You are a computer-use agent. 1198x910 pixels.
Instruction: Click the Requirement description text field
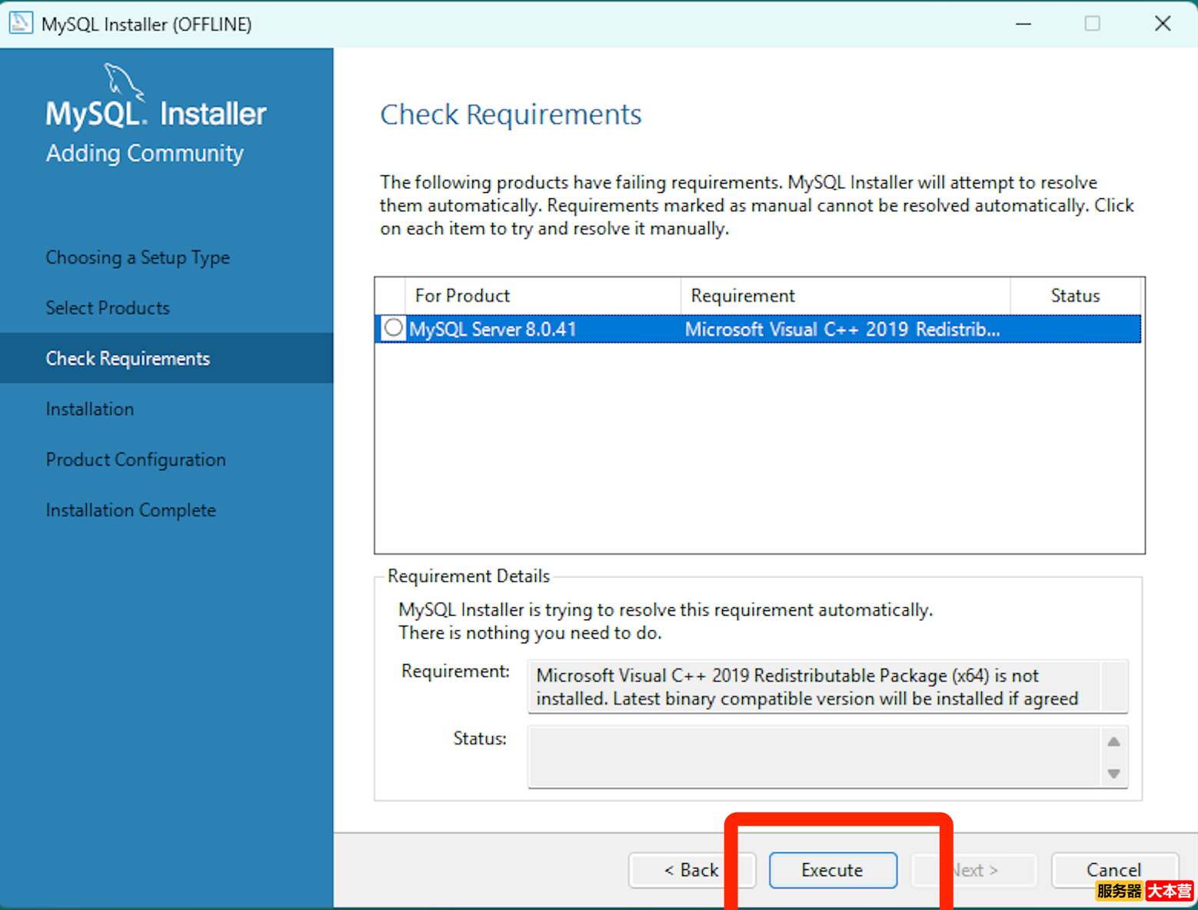point(828,686)
